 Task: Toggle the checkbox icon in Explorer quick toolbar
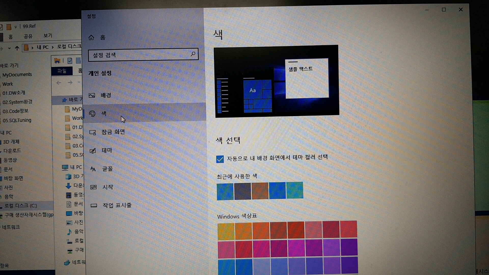(70, 61)
